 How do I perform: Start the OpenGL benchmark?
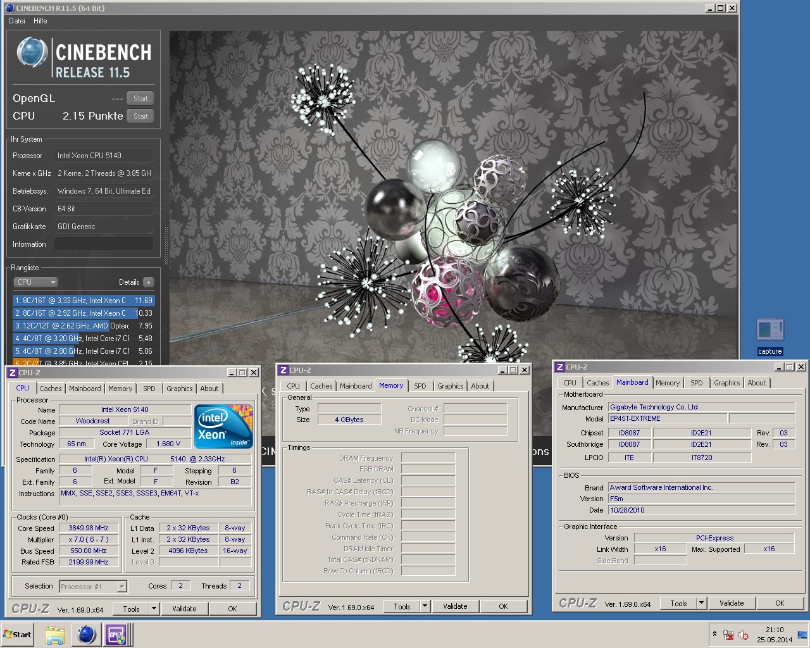(x=140, y=98)
